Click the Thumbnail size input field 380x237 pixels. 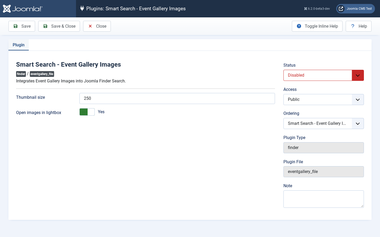(177, 98)
